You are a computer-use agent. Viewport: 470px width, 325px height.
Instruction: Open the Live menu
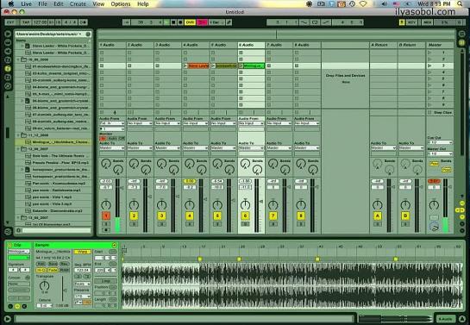[27, 4]
